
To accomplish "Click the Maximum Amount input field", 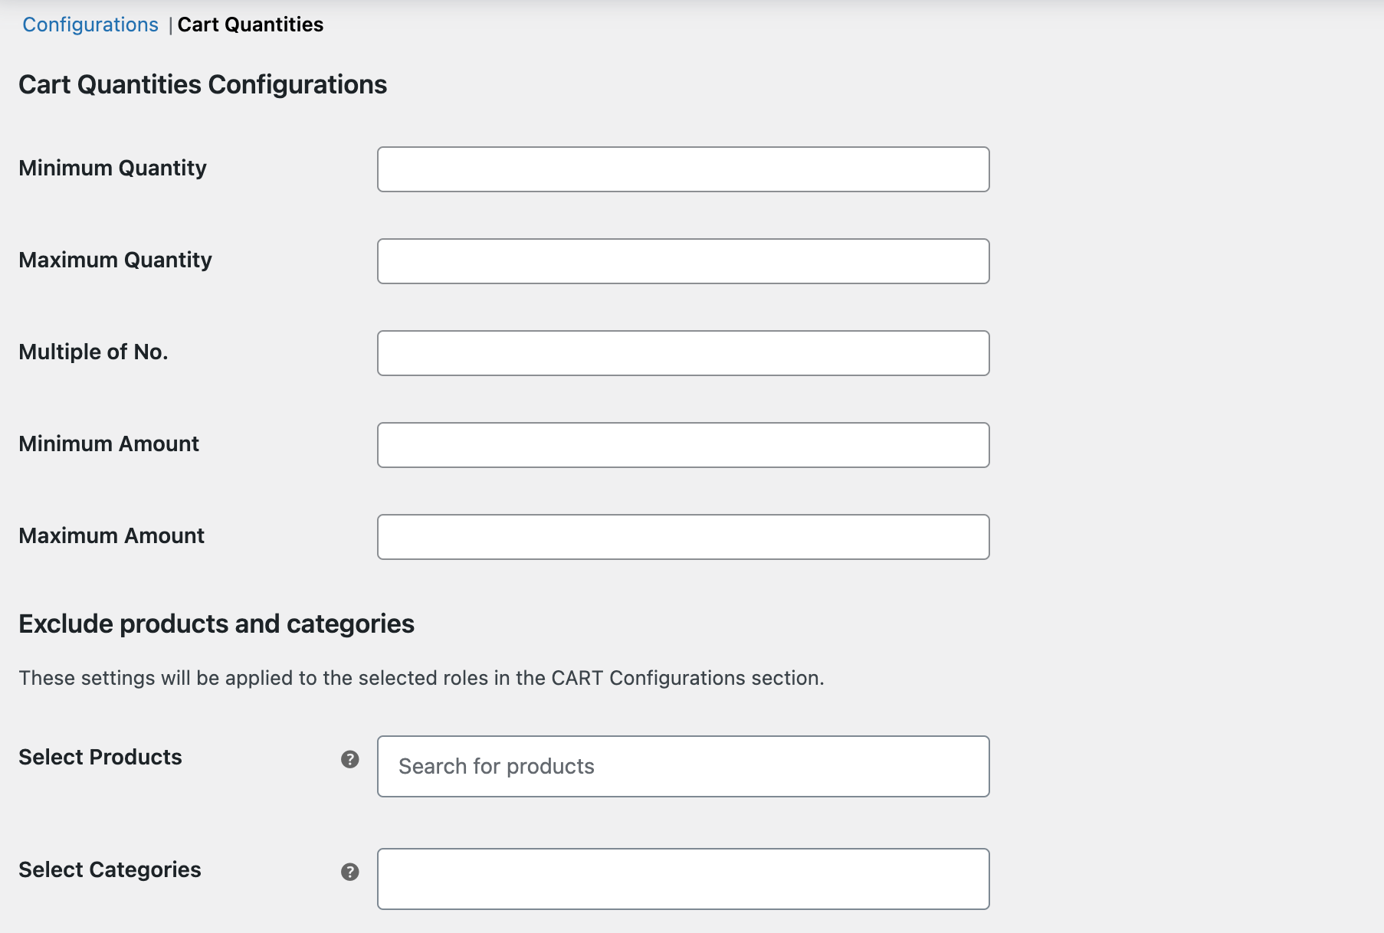I will [682, 536].
